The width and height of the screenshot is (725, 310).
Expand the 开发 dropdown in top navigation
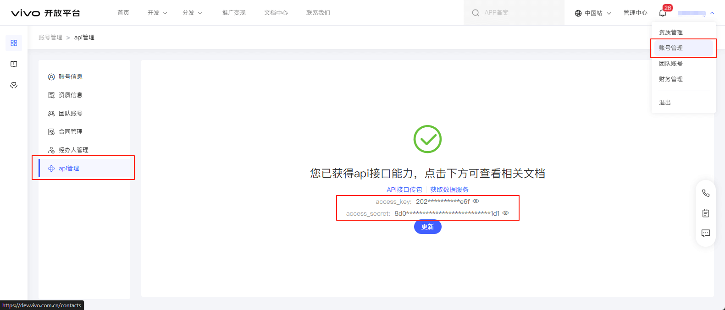tap(157, 13)
